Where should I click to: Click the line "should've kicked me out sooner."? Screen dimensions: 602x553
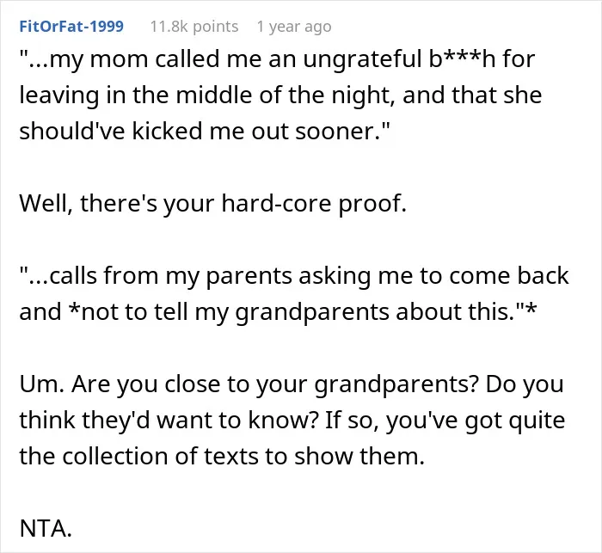205,131
